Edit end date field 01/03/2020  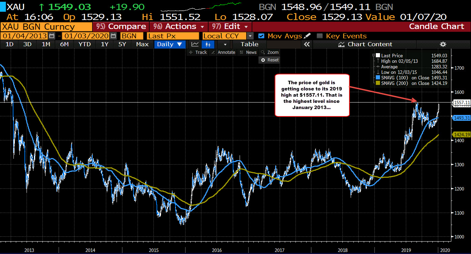coord(86,36)
